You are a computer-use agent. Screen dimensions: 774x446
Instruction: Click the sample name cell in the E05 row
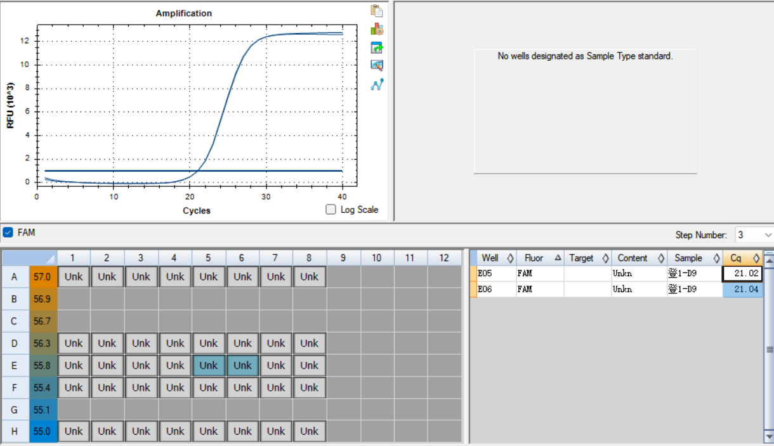pos(695,274)
